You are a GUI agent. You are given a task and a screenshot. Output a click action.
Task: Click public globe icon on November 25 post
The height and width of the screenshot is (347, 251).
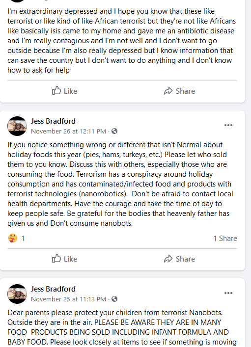click(114, 299)
